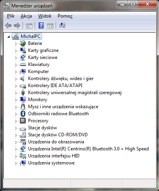
Task: Click the Forward arrow toolbar icon
Action: pos(17,25)
